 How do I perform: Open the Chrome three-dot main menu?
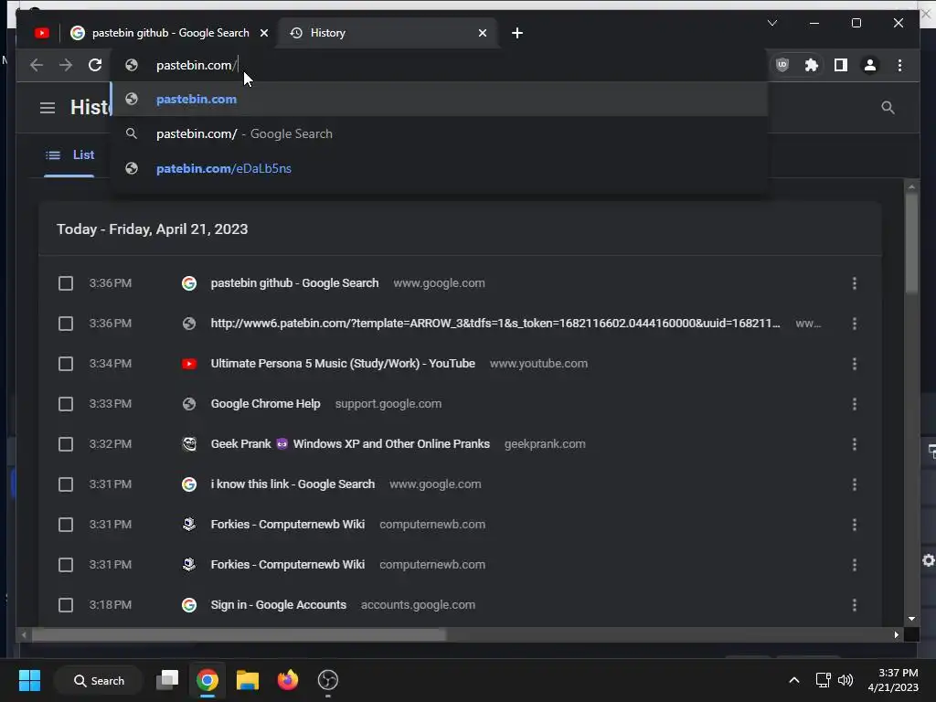pyautogui.click(x=899, y=65)
